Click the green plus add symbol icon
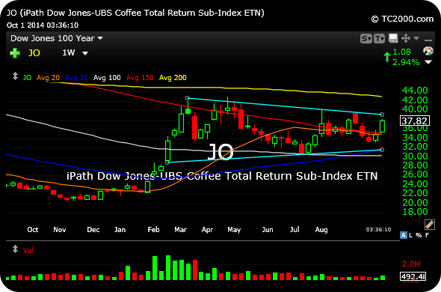Viewport: 441px width, 292px height. click(x=15, y=53)
